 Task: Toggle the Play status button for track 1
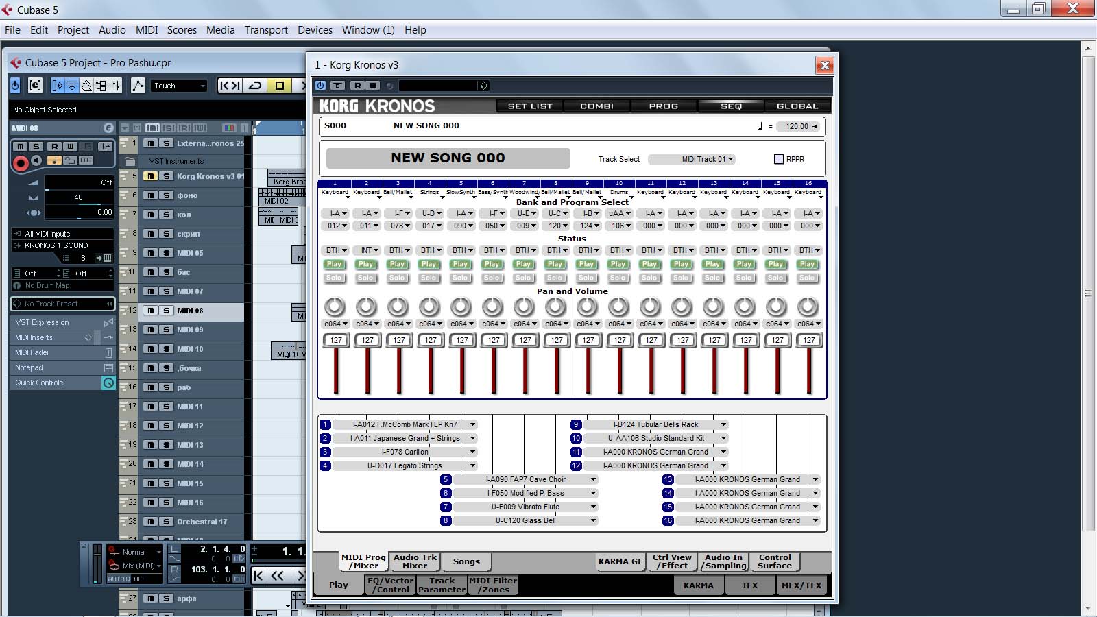(334, 264)
